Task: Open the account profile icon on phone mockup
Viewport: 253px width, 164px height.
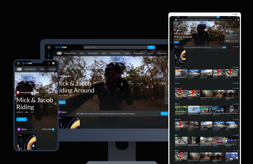Action: click(x=53, y=63)
